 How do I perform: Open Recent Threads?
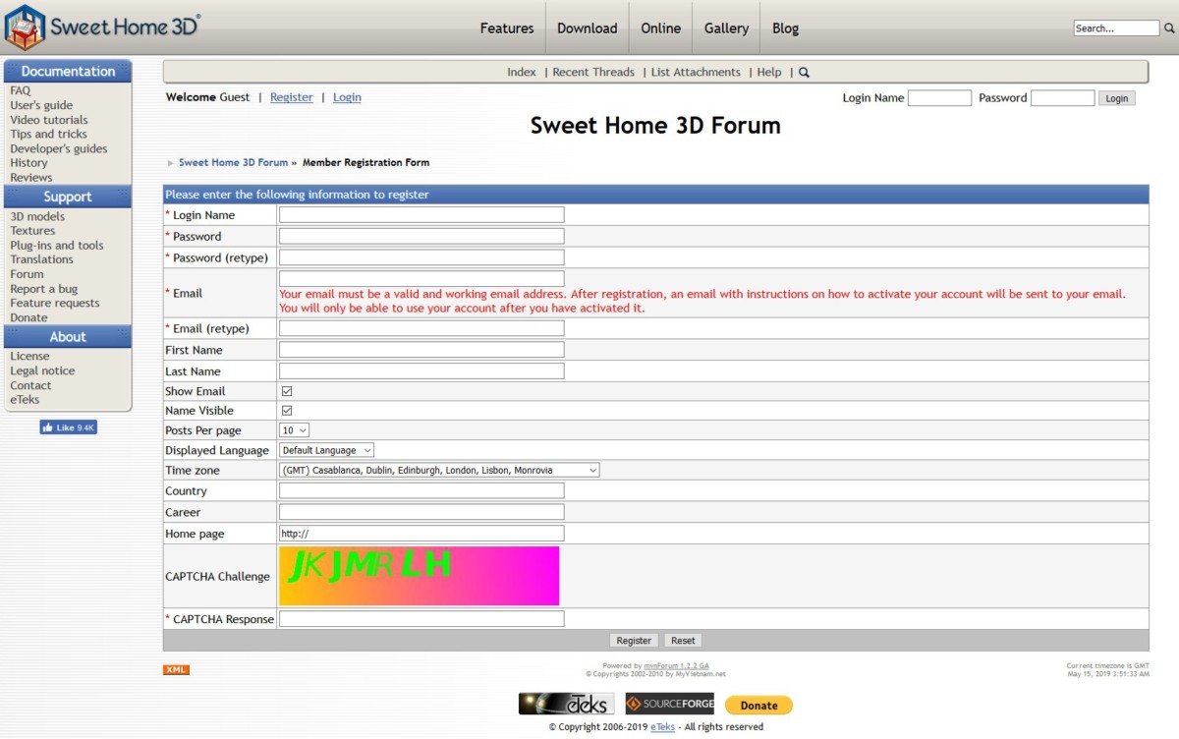pyautogui.click(x=593, y=73)
